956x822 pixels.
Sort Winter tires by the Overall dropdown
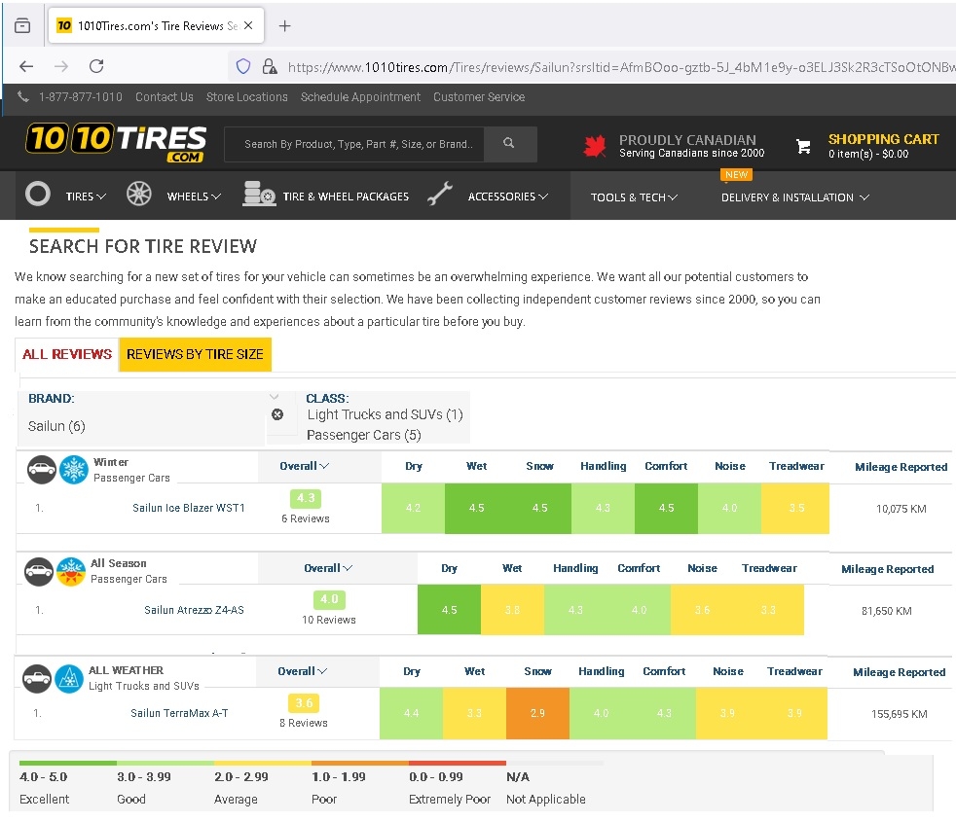click(x=305, y=466)
